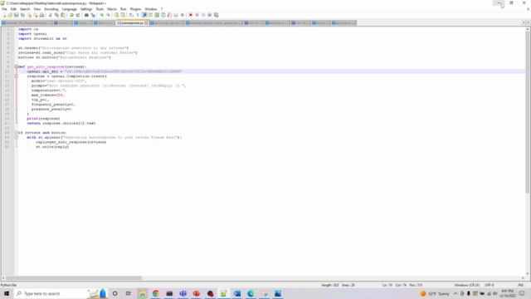Collapse the 'if reviews and button' fold marker

tap(17, 133)
